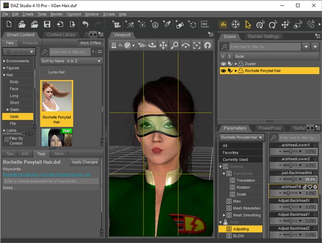Expand Rochelle Ponytail Hair node in Scene
The width and height of the screenshot is (322, 243).
236,71
